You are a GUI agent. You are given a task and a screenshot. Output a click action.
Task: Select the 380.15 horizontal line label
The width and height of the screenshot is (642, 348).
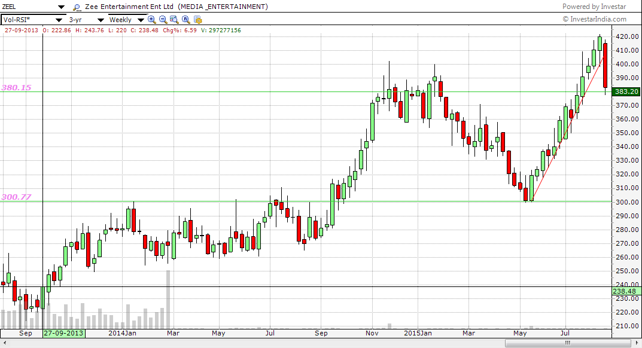pos(16,88)
